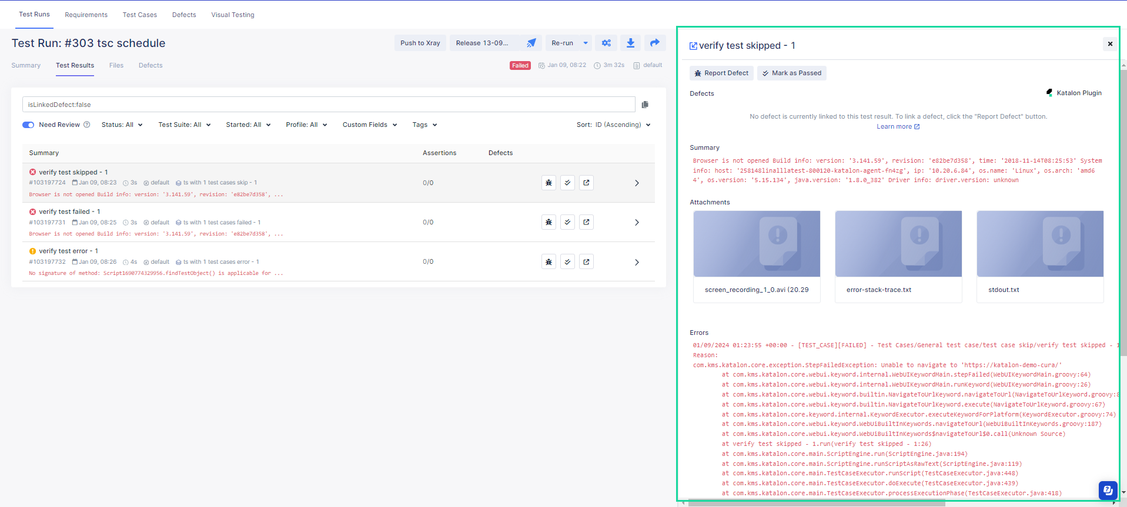
Task: Expand verify test failed row chevron
Action: [x=637, y=222]
